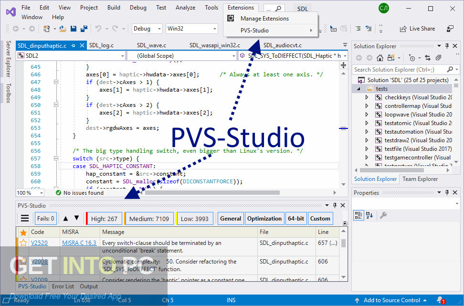Image resolution: width=464 pixels, height=306 pixels.
Task: Toggle the Fails: 0 filter
Action: point(45,219)
